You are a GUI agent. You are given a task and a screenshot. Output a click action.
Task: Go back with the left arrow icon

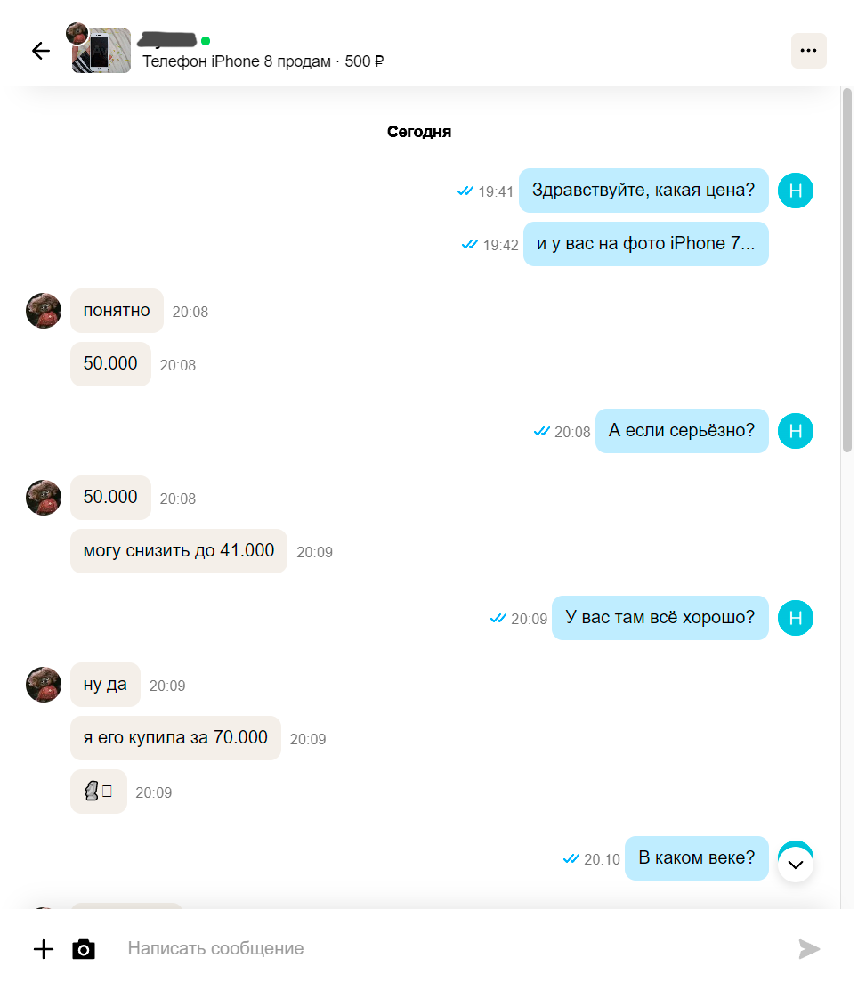point(41,51)
